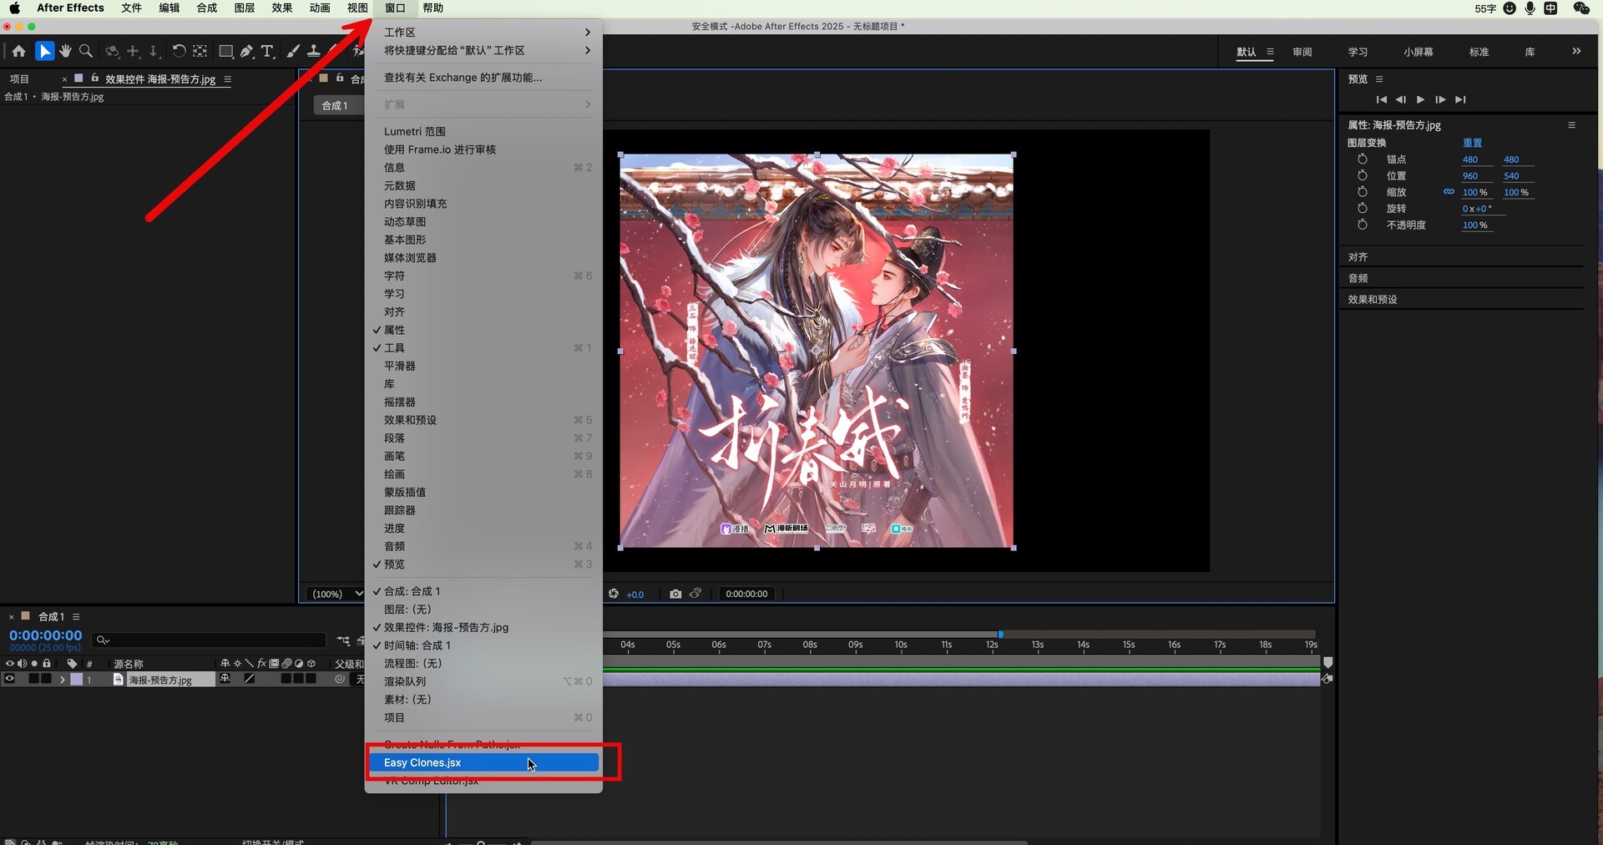The height and width of the screenshot is (845, 1603).
Task: Click the 合成1 timeline tab color swatch
Action: click(26, 615)
